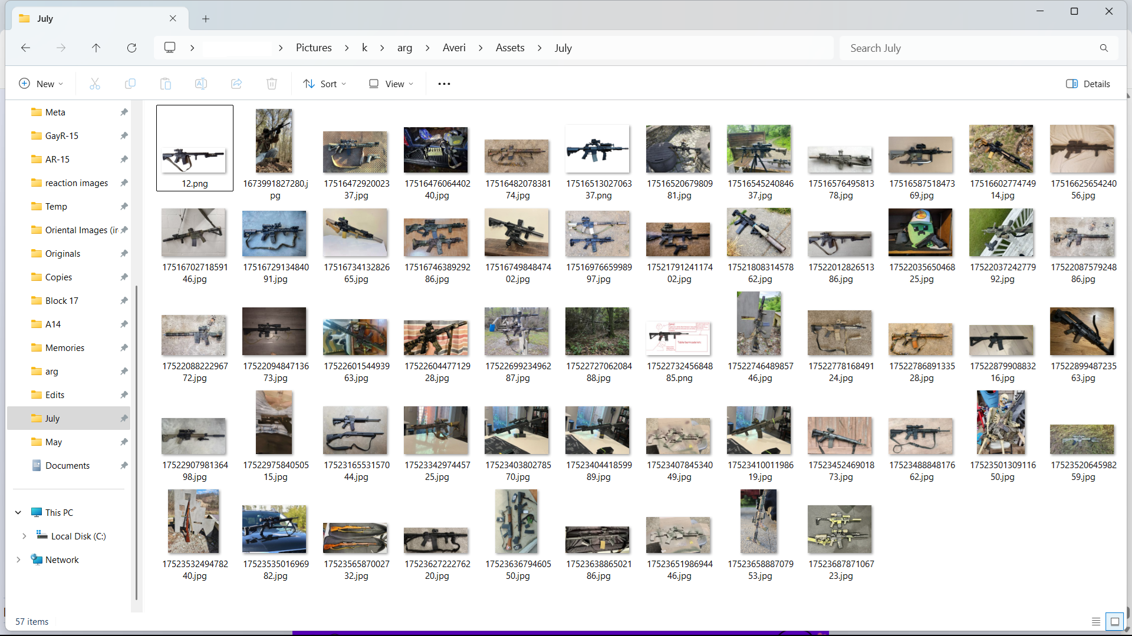Close the July tab
The width and height of the screenshot is (1132, 636).
(x=173, y=18)
